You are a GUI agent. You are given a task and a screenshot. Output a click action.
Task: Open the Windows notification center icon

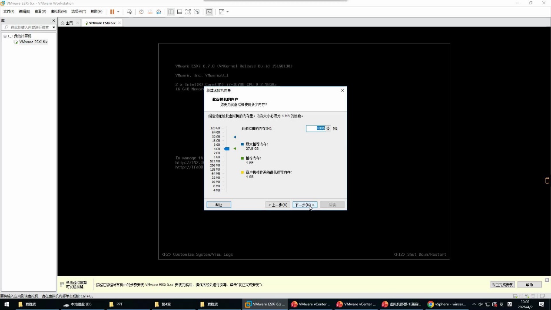click(x=542, y=304)
